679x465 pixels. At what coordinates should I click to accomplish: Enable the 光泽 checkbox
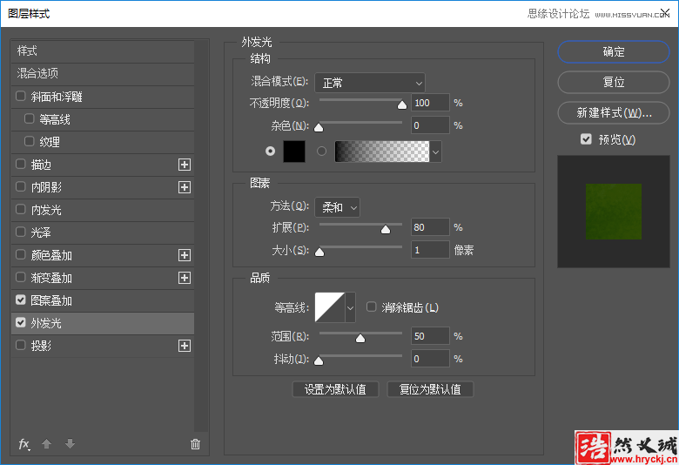pos(20,232)
